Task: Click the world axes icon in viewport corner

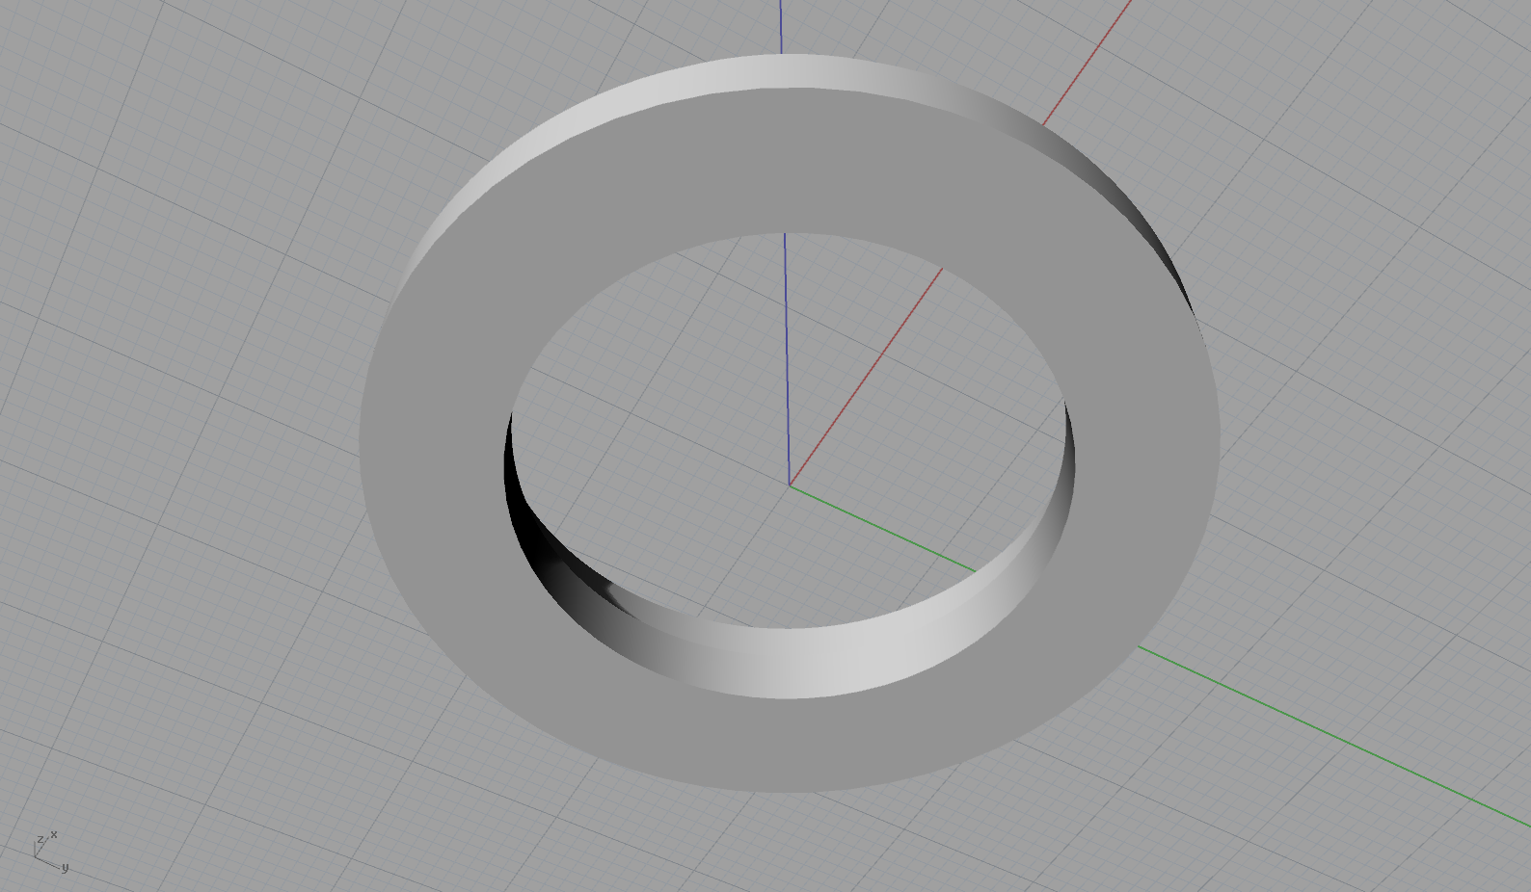Action: (x=50, y=852)
